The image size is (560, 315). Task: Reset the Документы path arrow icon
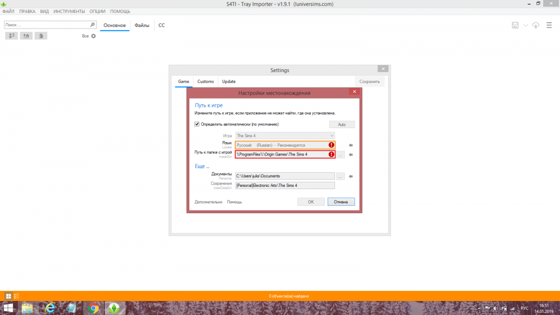point(351,176)
